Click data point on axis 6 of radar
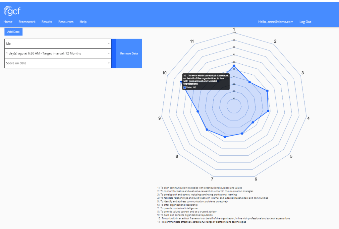Image resolution: width=339 pixels, height=229 pixels. [242, 133]
